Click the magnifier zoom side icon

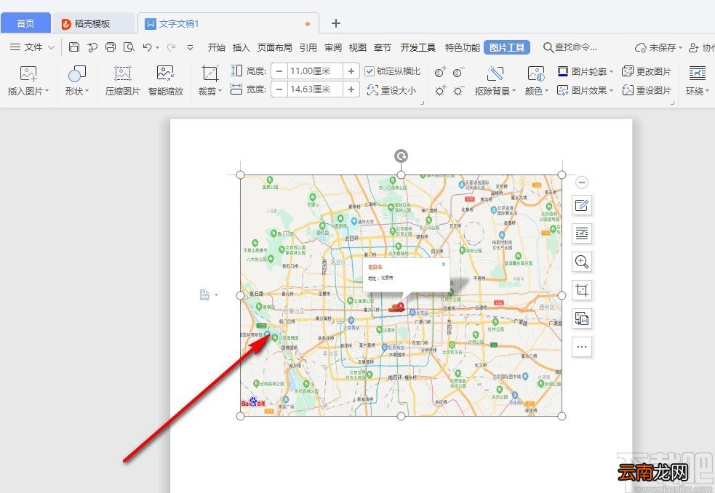582,262
